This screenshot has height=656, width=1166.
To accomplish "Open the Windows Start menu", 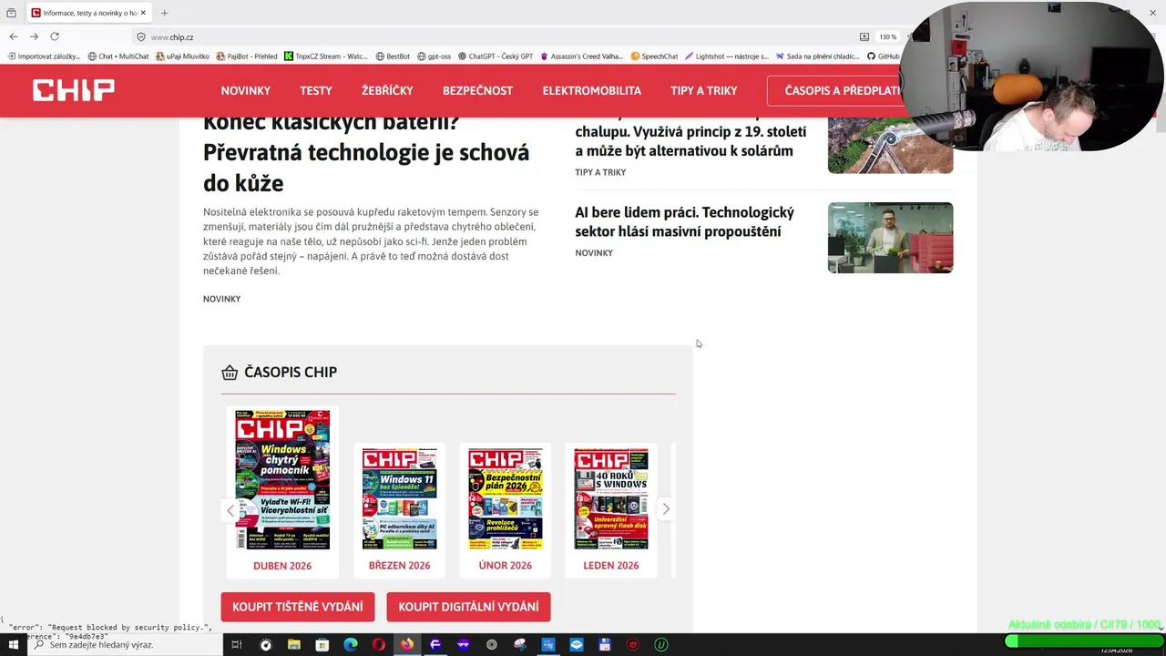I will [x=13, y=645].
